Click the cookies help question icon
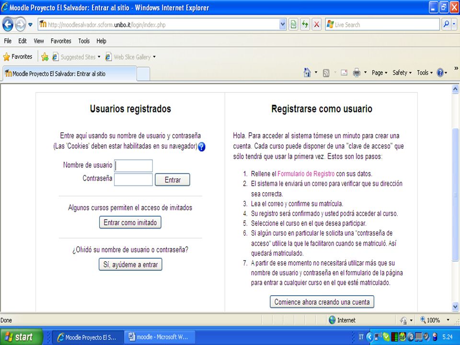 (x=202, y=147)
